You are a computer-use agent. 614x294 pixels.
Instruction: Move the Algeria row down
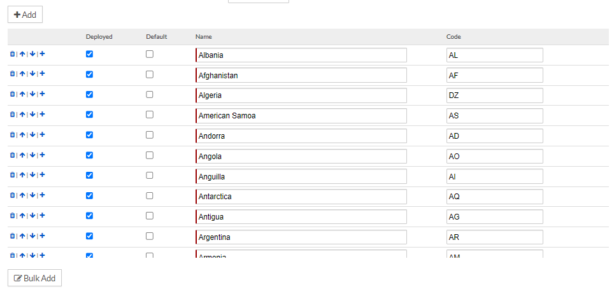click(32, 94)
